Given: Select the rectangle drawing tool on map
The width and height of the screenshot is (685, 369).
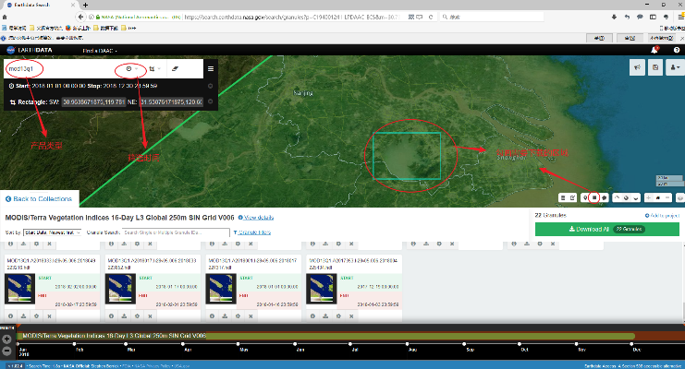Looking at the screenshot, I should (595, 197).
